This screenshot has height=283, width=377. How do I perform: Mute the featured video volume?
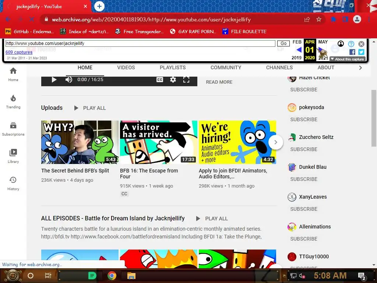(x=69, y=80)
